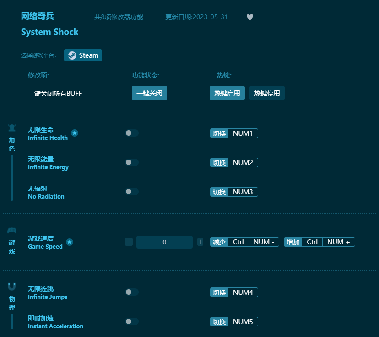Enable No Radiation switch

click(x=132, y=192)
